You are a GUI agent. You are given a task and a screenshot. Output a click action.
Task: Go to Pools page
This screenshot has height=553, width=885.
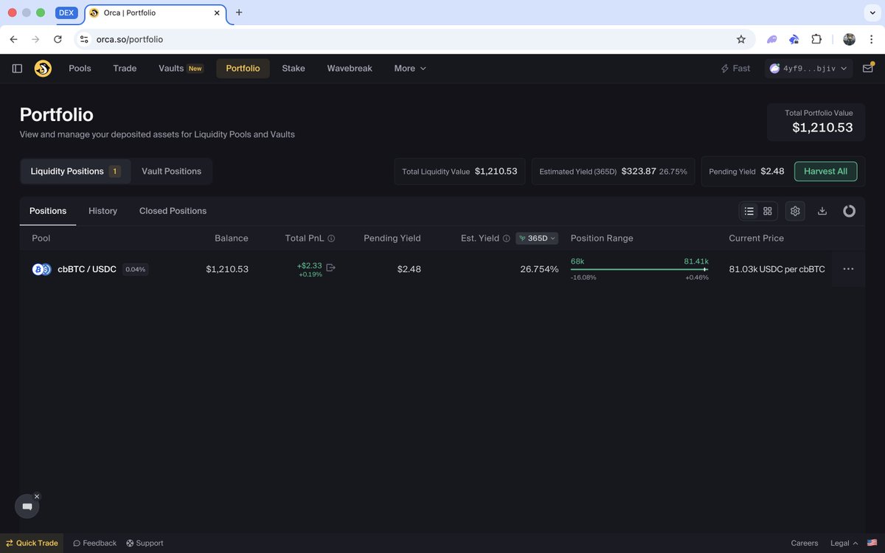coord(80,69)
